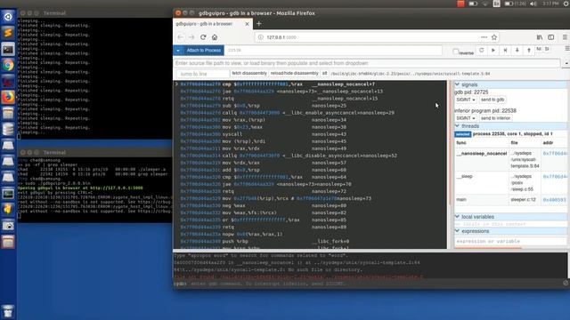Click the Step over (next) icon
Image resolution: width=570 pixels, height=320 pixels.
click(505, 50)
